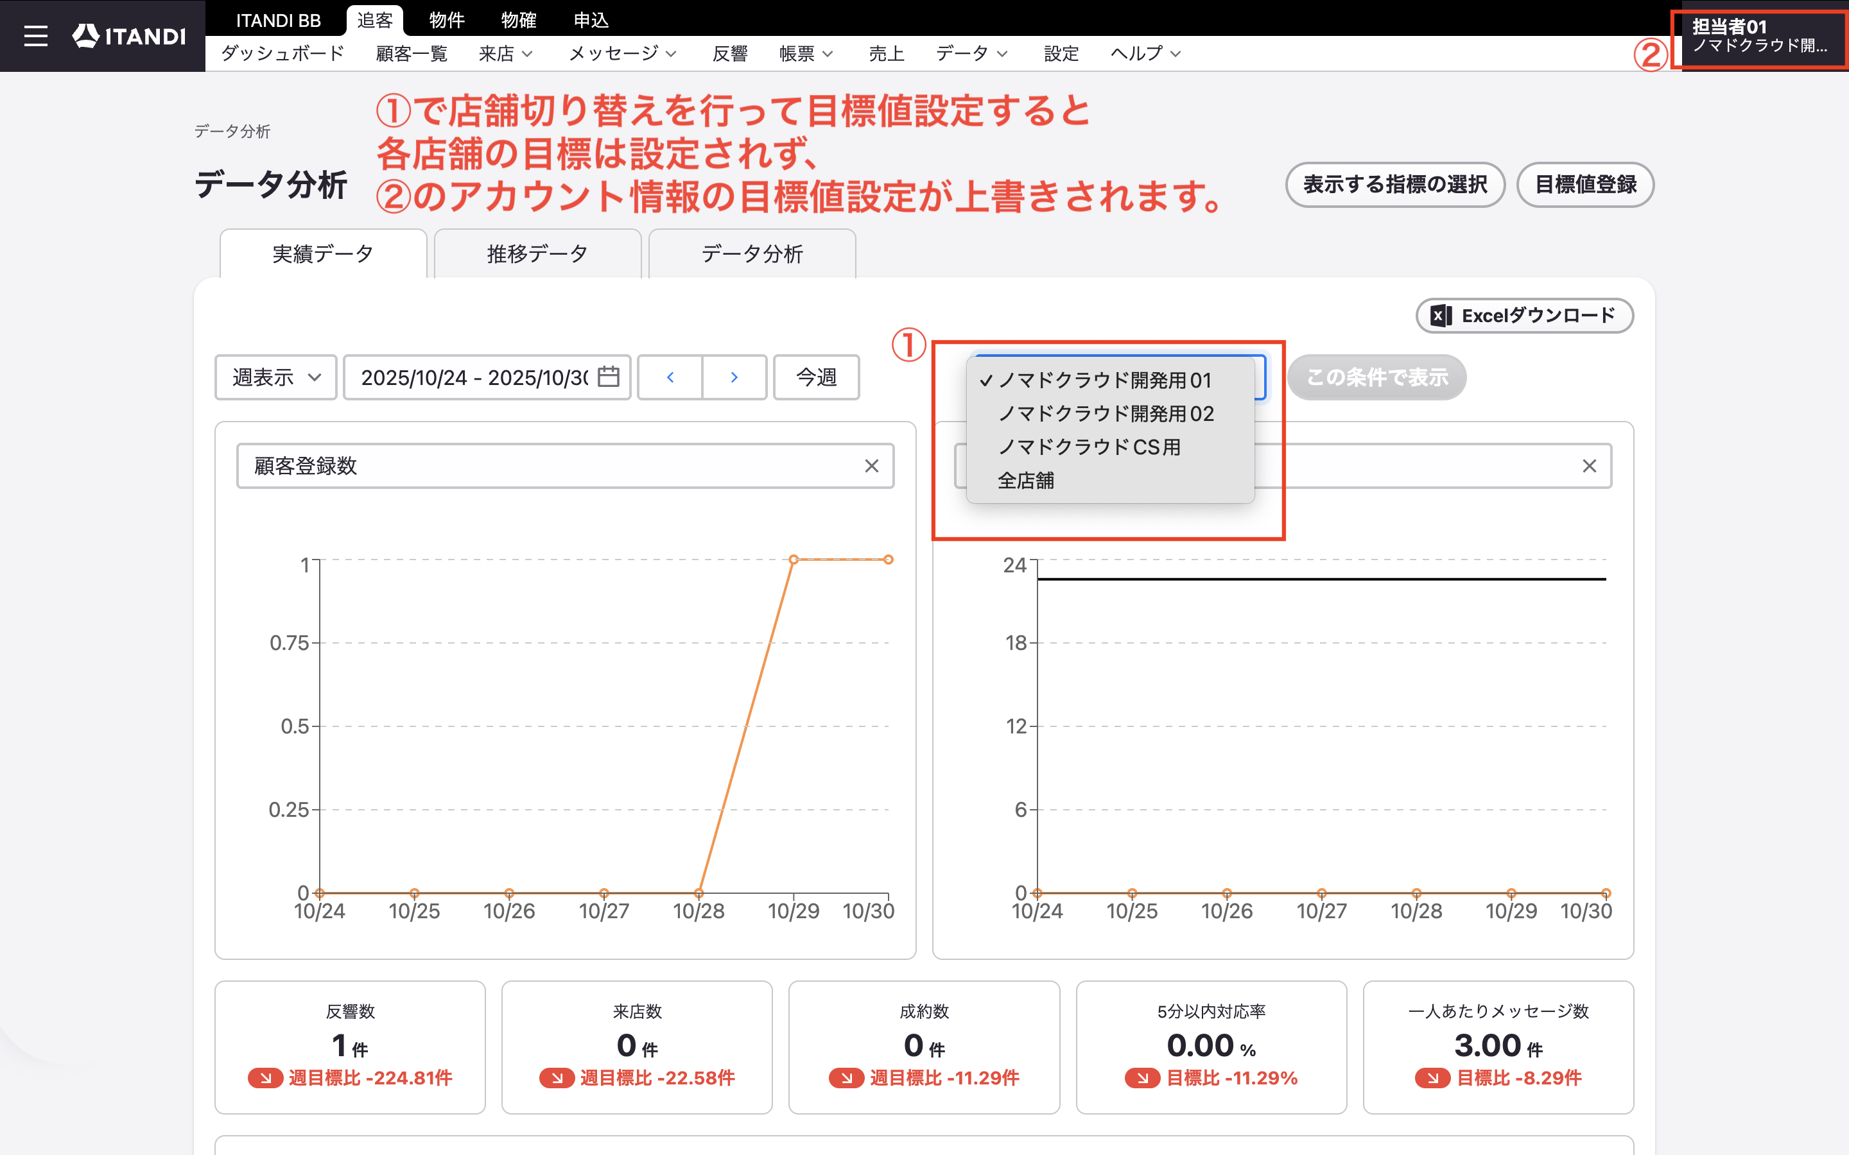Click 10/29 data point on 顧客登録数 chart

794,560
